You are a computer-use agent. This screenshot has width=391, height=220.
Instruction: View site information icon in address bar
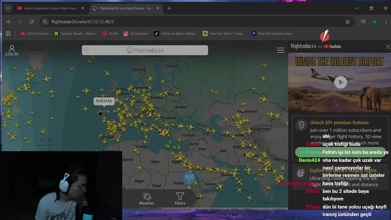[45, 22]
